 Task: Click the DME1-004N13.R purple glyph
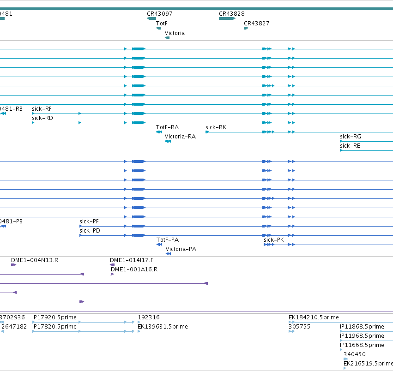13,265
